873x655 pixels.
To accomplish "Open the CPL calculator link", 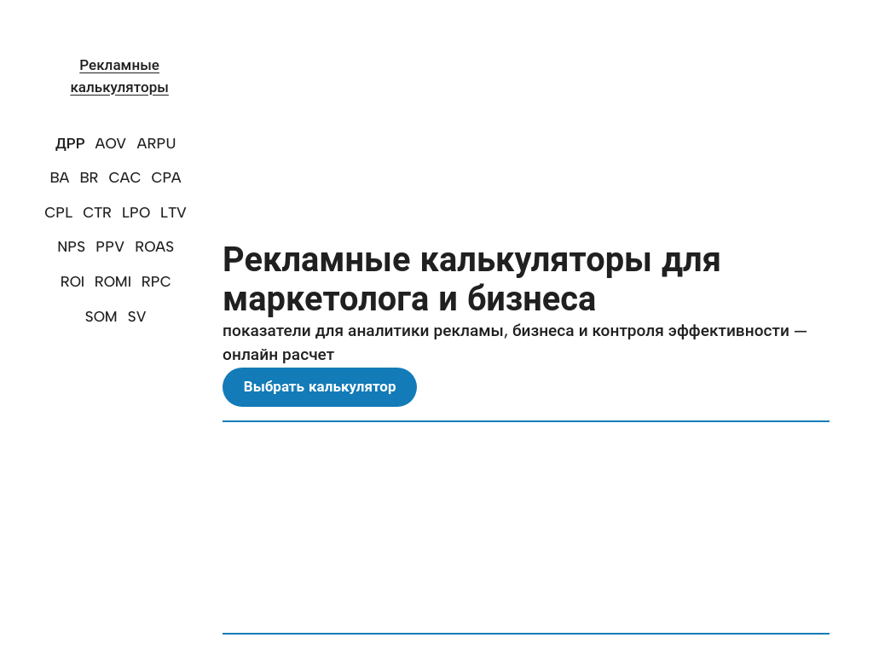I will [x=59, y=212].
